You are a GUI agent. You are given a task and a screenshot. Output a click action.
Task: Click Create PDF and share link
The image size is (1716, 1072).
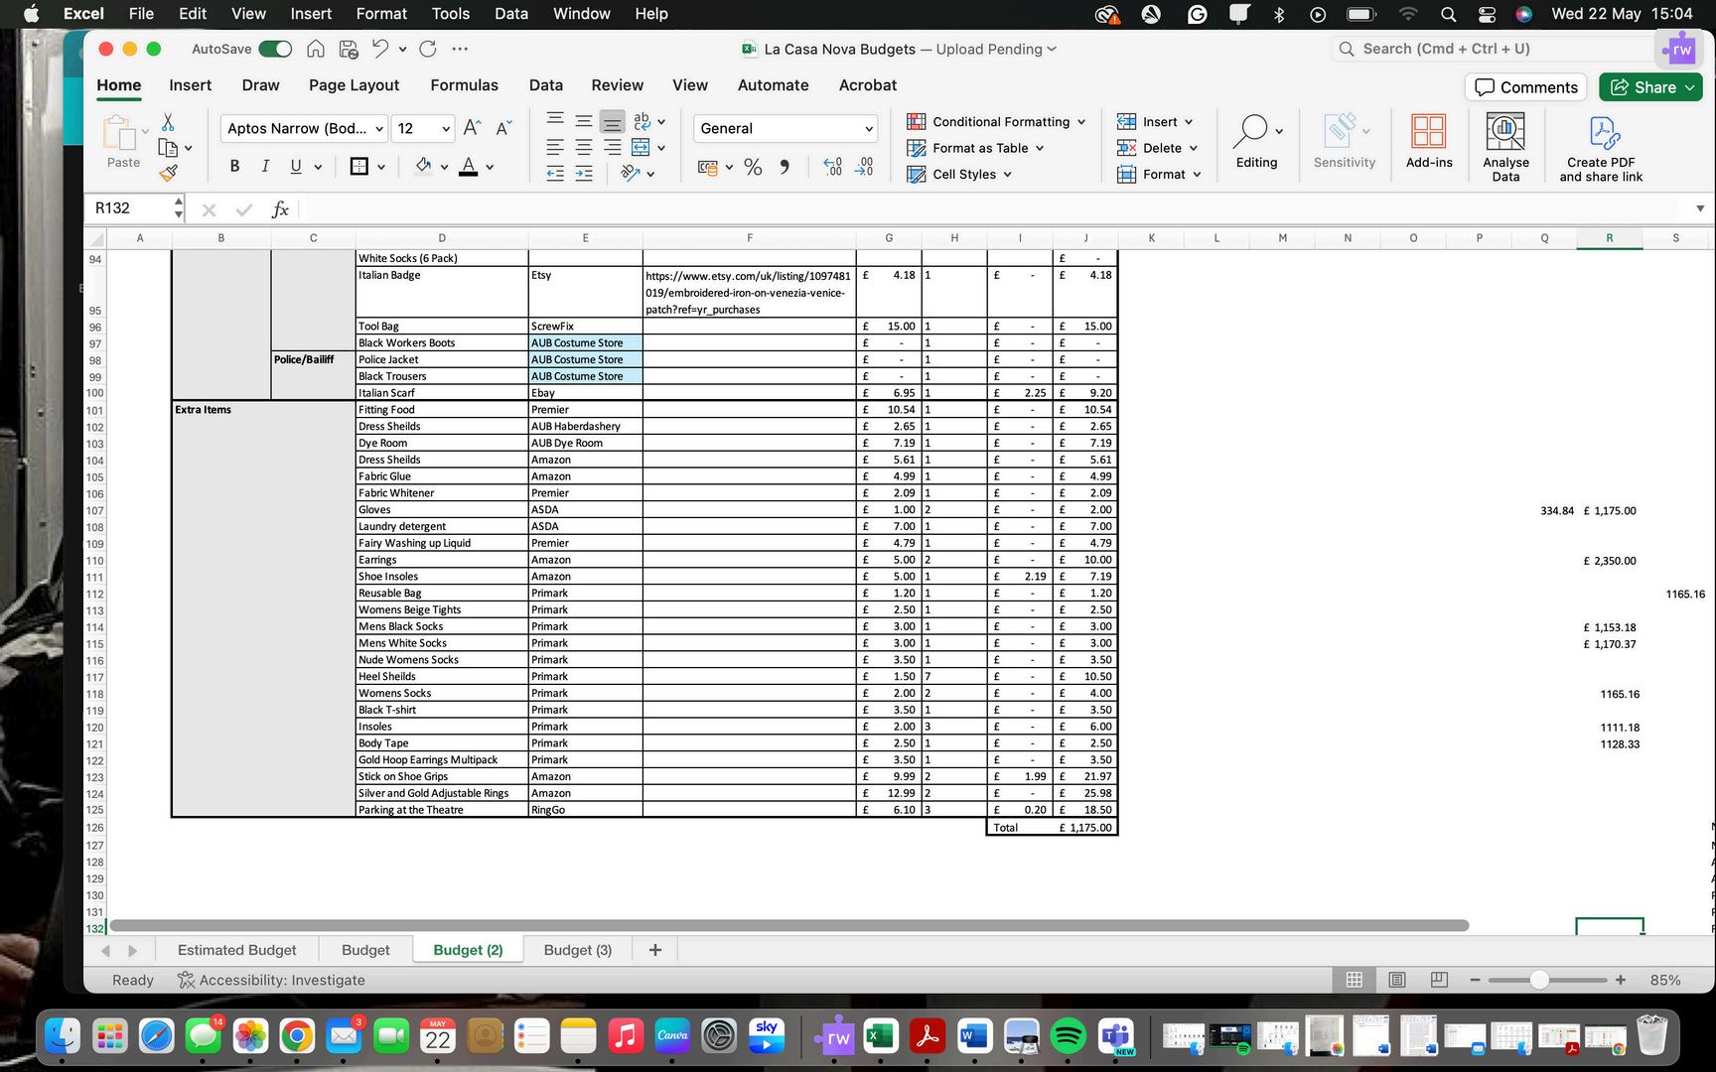(x=1601, y=147)
